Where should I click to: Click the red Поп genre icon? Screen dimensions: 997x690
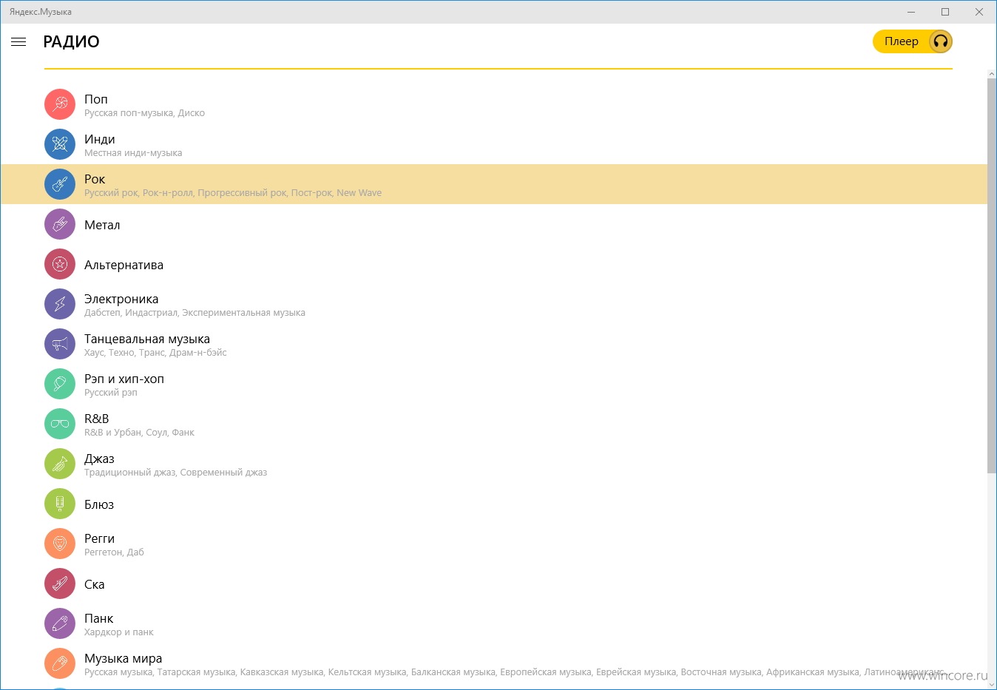(60, 104)
